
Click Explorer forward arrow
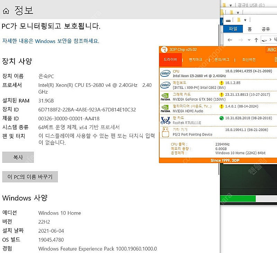pyautogui.click(x=241, y=40)
